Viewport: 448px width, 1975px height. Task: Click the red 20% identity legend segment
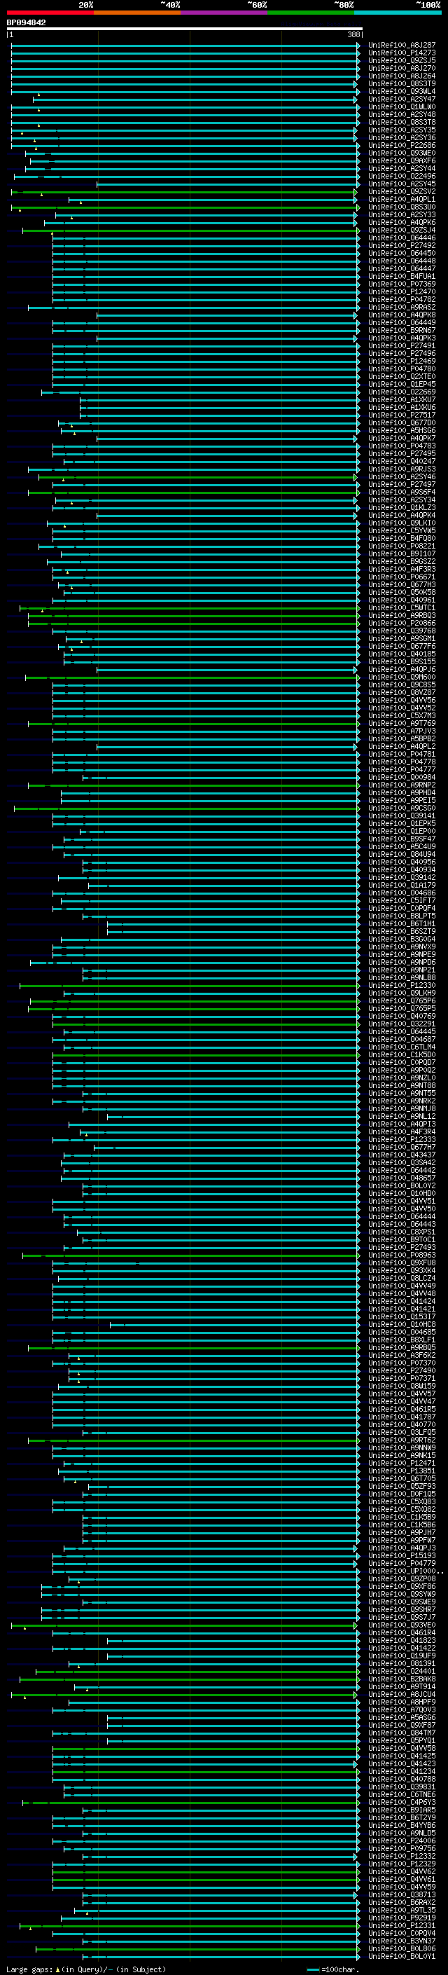[50, 13]
